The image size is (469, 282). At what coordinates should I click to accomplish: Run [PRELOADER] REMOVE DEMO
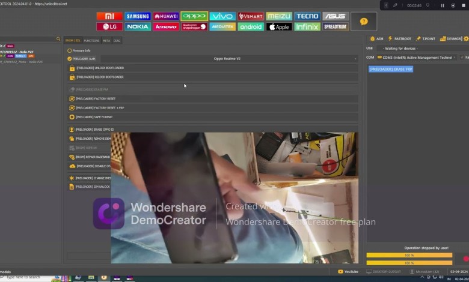(x=89, y=139)
